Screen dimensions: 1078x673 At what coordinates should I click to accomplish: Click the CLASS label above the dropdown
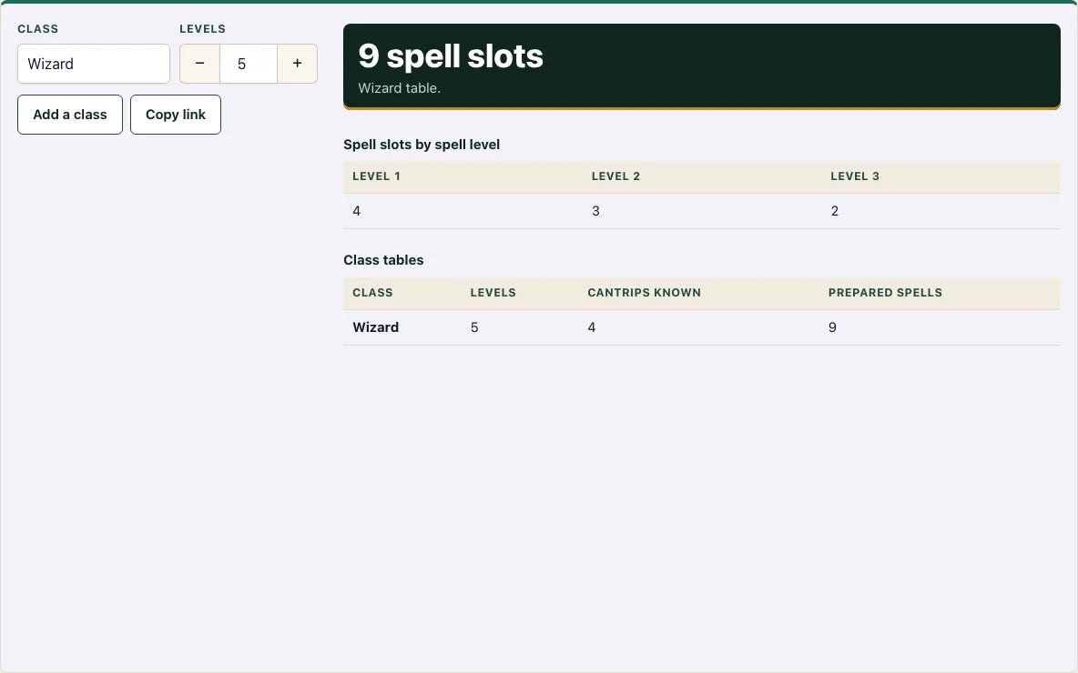(38, 29)
